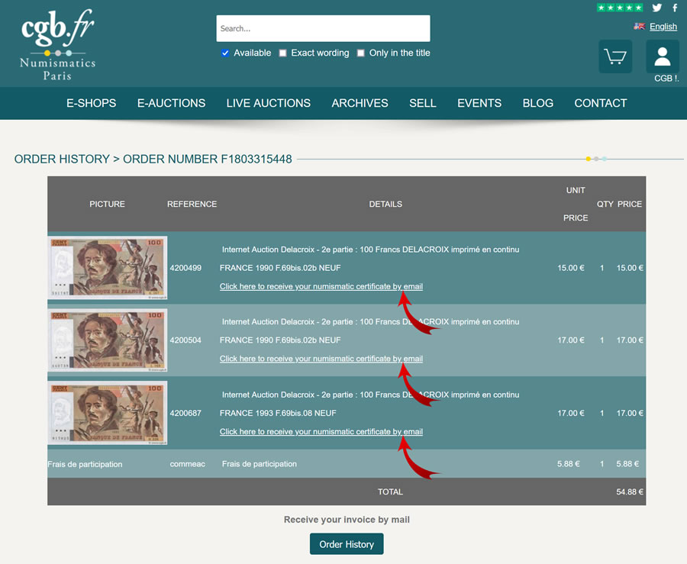Open the CONTACT menu item
The width and height of the screenshot is (687, 564).
click(x=601, y=103)
